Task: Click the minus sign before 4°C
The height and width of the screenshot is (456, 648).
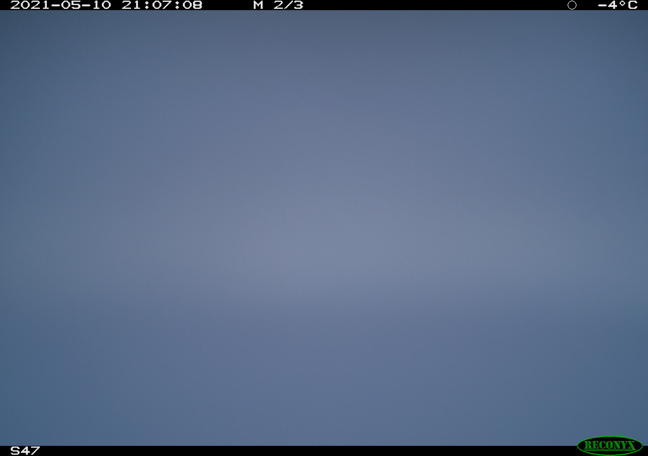Action: [x=602, y=5]
